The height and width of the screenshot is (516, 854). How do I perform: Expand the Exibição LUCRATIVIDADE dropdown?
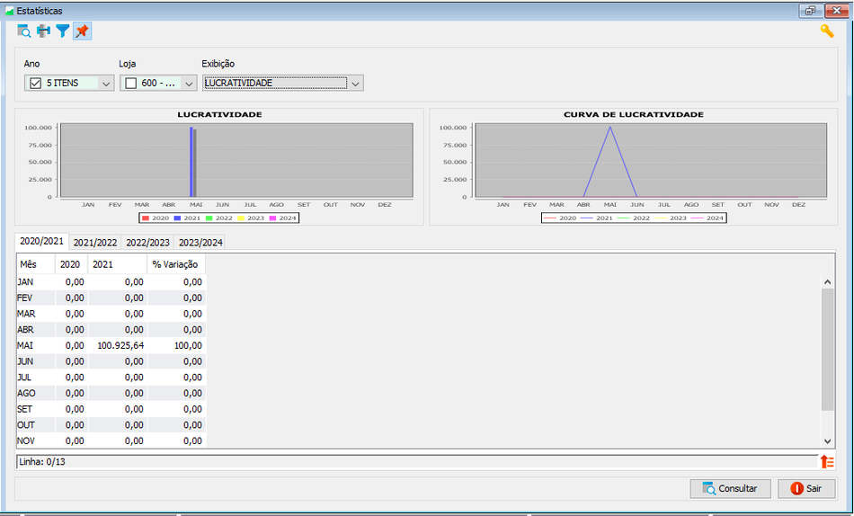(x=355, y=84)
